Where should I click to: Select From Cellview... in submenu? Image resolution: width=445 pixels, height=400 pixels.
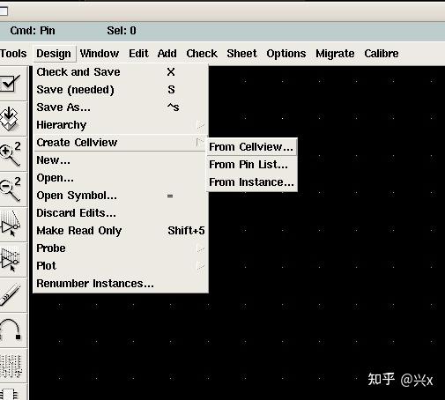coord(252,146)
